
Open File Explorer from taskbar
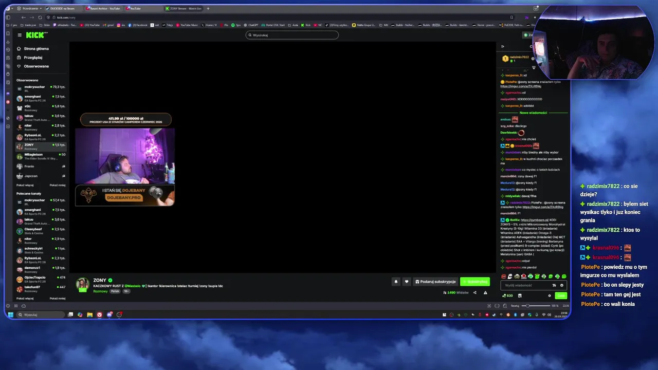tap(89, 314)
